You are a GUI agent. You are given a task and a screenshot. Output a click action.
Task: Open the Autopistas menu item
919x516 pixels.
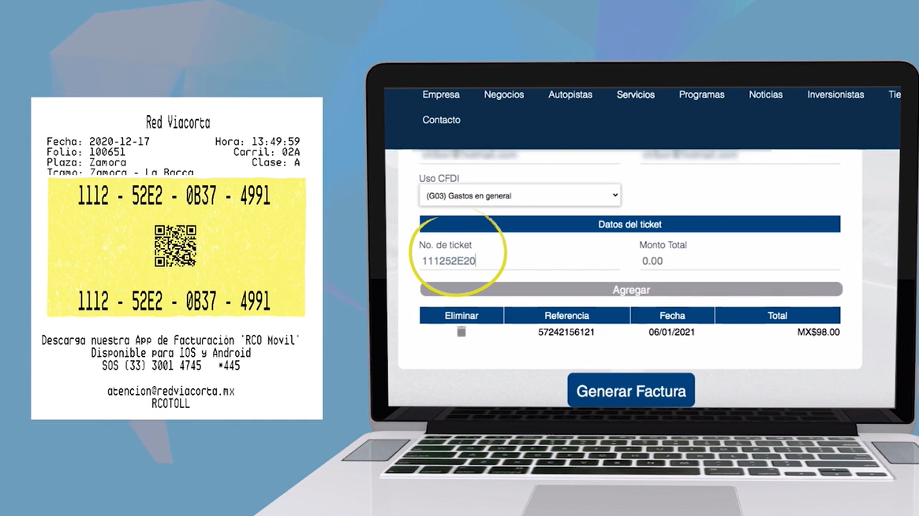tap(570, 95)
